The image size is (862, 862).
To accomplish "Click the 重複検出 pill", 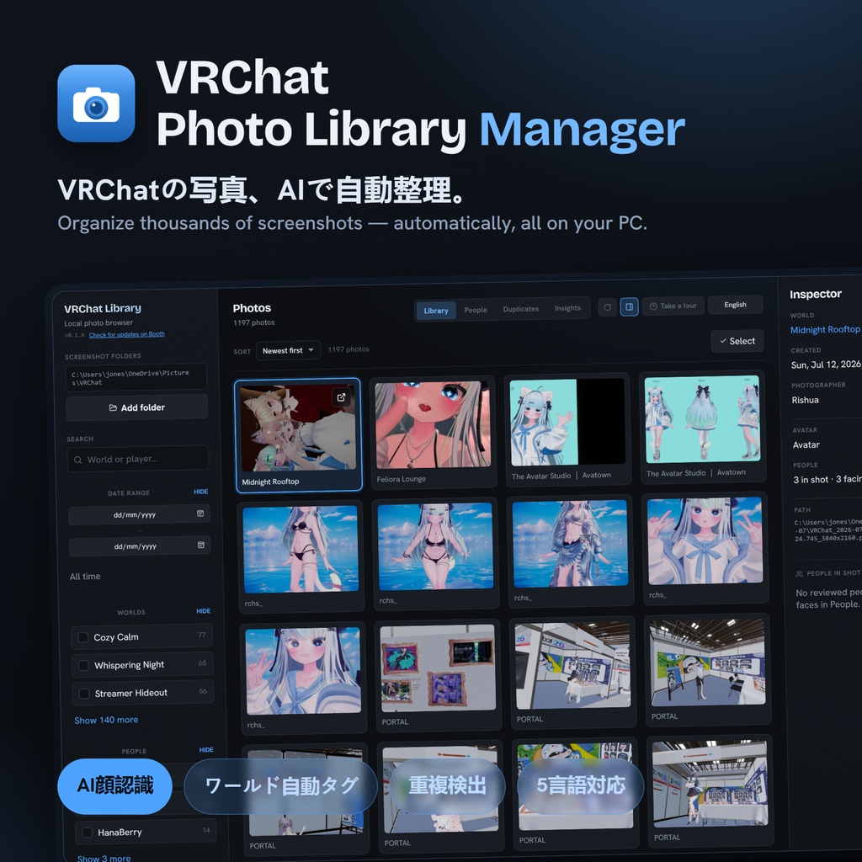I will tap(447, 786).
